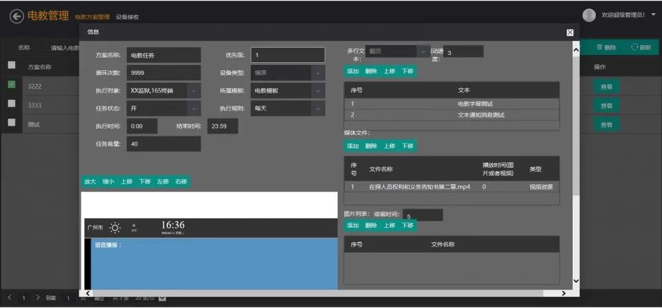Viewport: 662px width, 308px height.
Task: Expand the 任务状态 dropdown showing 开
Action: tap(193, 108)
